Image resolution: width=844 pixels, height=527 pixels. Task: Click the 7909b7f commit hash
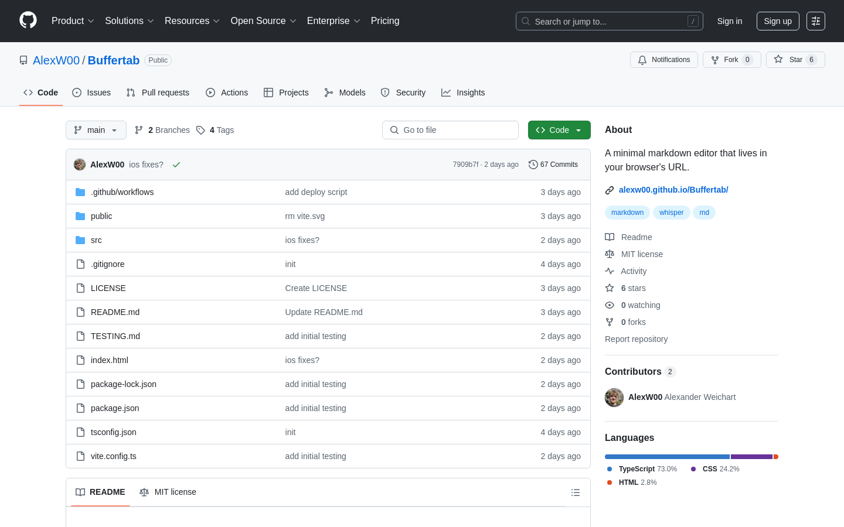pyautogui.click(x=465, y=165)
